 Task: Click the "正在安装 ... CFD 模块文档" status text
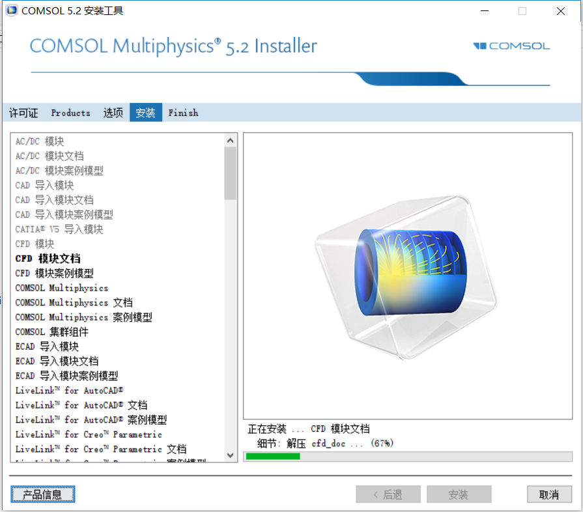point(309,429)
